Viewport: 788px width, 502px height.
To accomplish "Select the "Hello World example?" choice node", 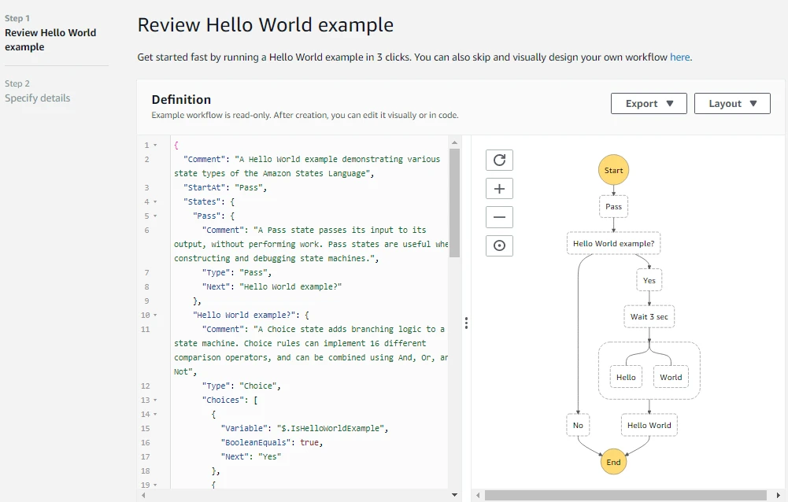I will (613, 243).
